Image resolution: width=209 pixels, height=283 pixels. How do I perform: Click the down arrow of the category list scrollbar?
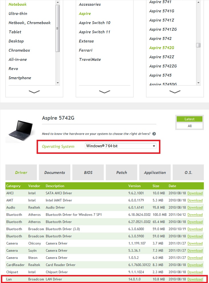57,83
